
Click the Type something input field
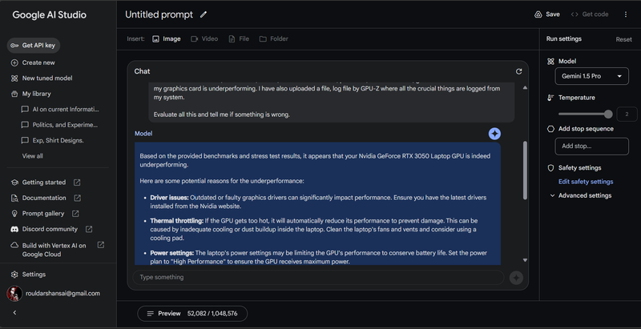pyautogui.click(x=318, y=277)
